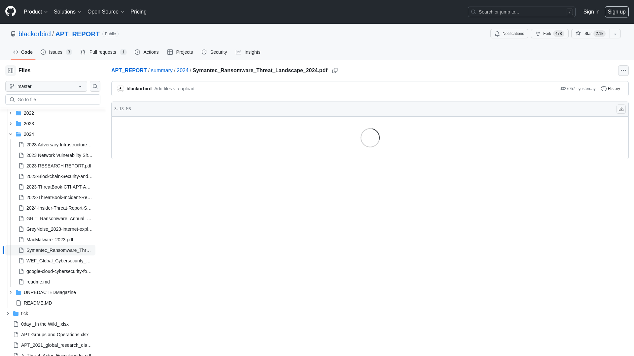Open the Solutions menu dropdown
Viewport: 634px width, 356px height.
coord(67,12)
